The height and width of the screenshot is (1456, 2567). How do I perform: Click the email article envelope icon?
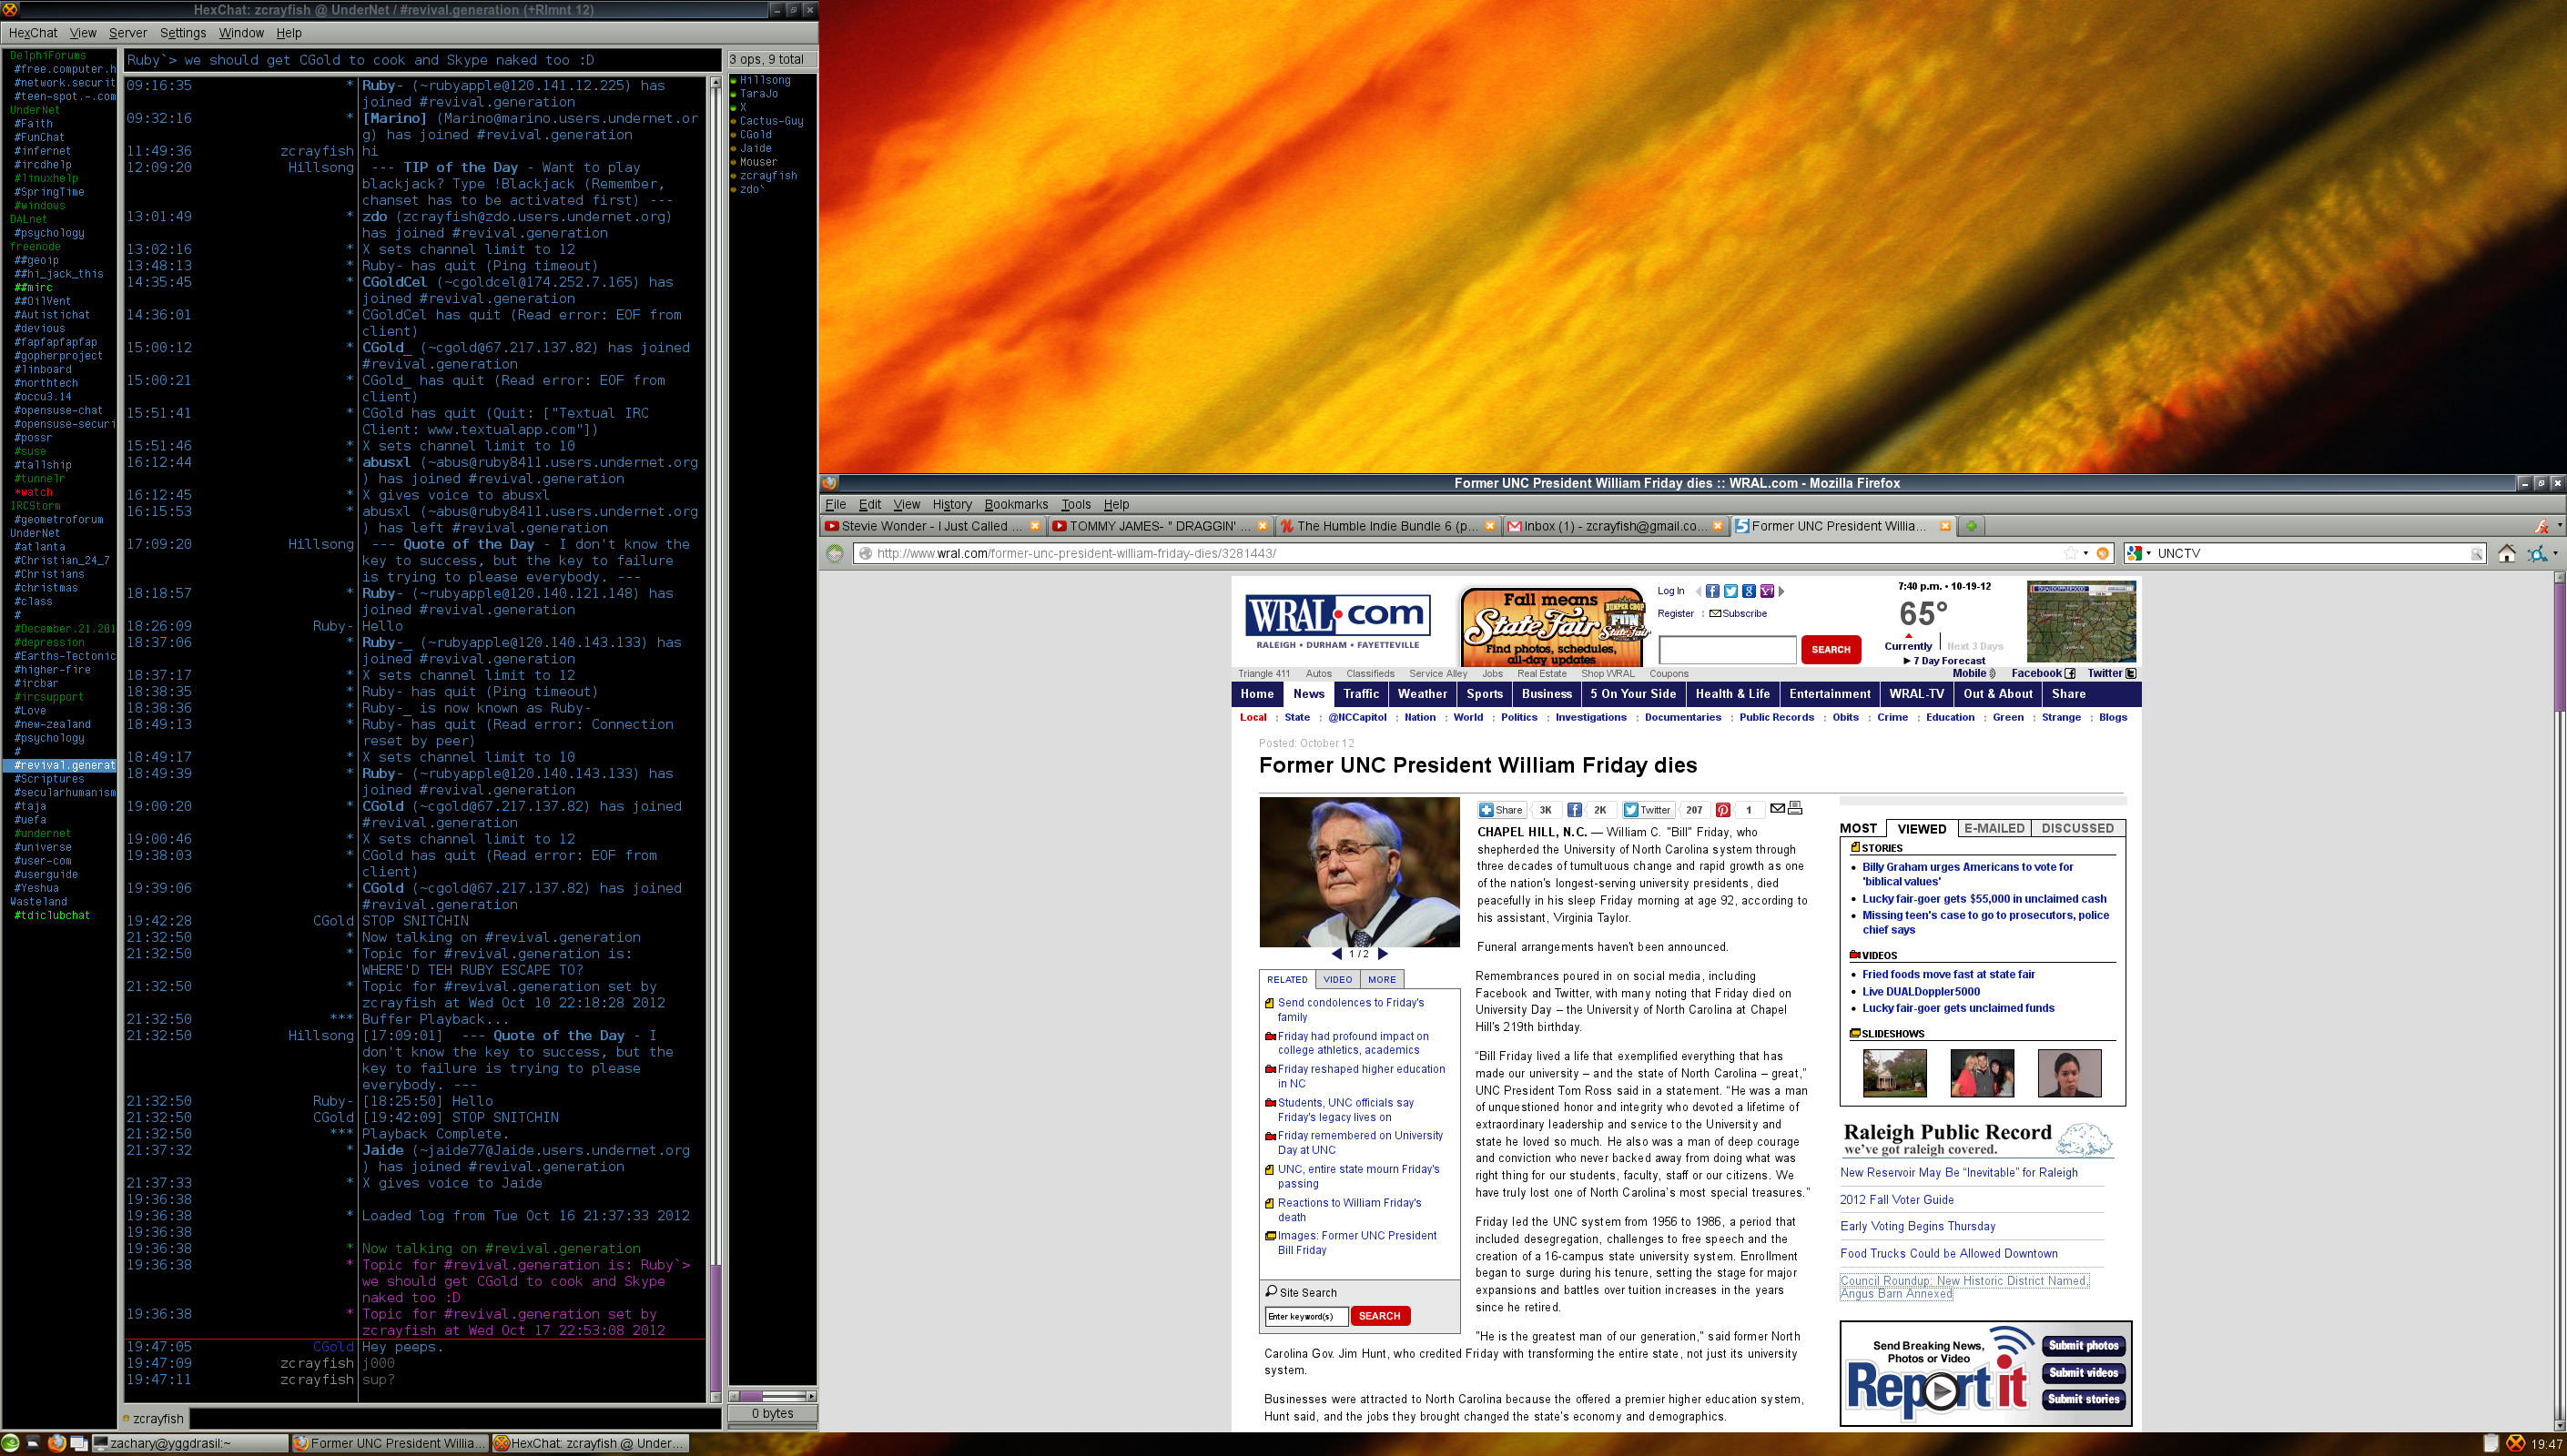click(x=1777, y=808)
